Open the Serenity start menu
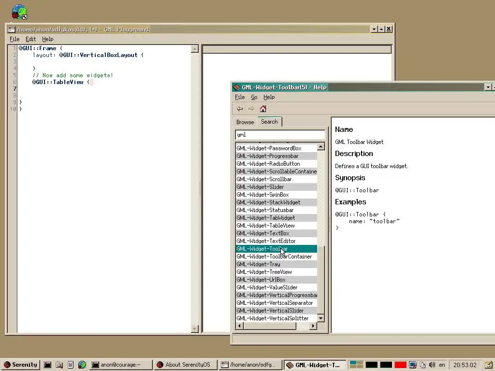495x371 pixels. click(x=20, y=365)
